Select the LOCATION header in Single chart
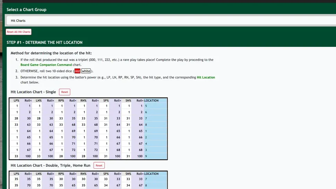 [151, 100]
